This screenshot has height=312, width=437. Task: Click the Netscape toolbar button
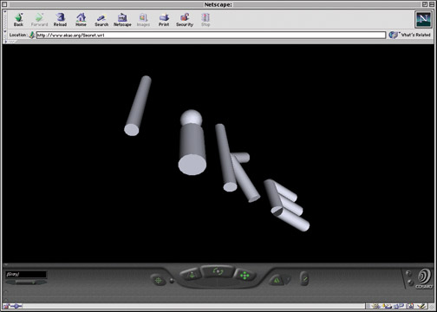coord(122,20)
